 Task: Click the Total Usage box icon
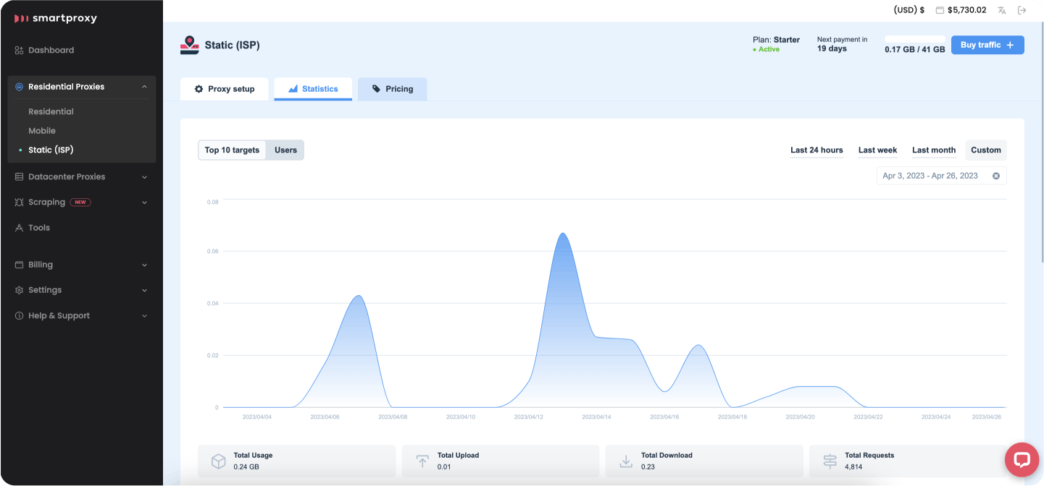(218, 461)
